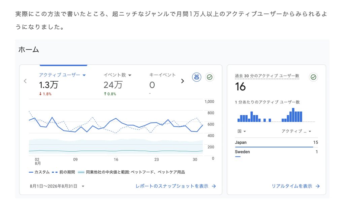Open the アクティブ metric dropdown on the realtime card
This screenshot has width=345, height=202.
(x=296, y=131)
